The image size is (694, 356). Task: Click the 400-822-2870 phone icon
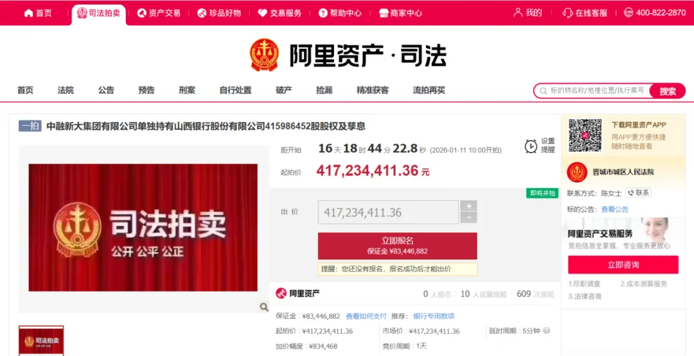click(x=628, y=12)
